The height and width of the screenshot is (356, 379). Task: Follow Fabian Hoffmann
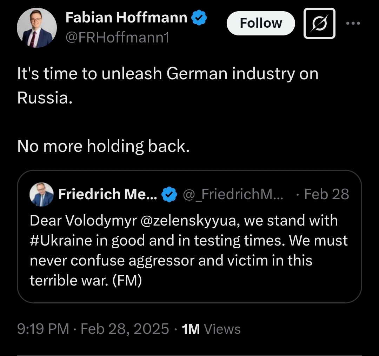(261, 23)
